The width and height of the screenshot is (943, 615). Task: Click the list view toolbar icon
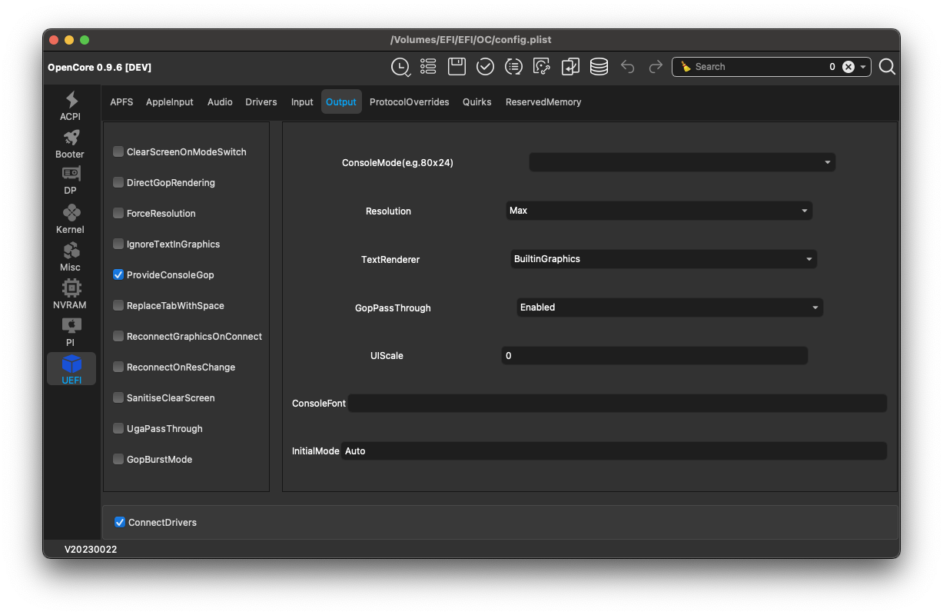pos(428,67)
